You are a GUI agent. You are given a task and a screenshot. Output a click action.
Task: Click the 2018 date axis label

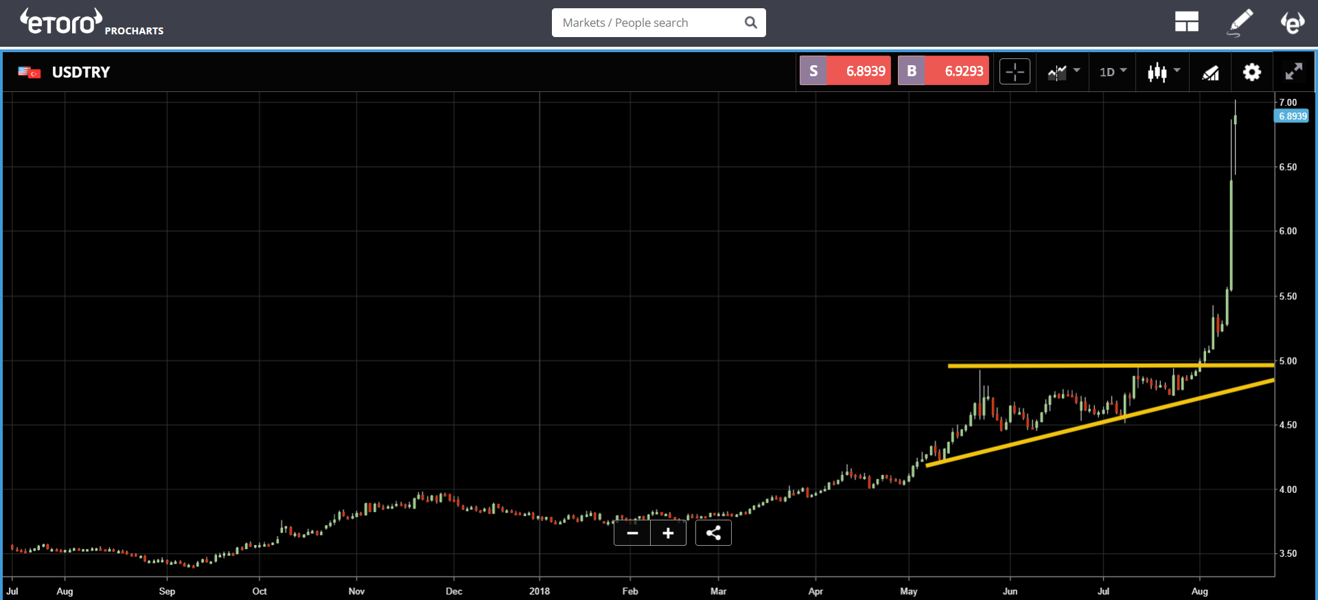point(540,591)
